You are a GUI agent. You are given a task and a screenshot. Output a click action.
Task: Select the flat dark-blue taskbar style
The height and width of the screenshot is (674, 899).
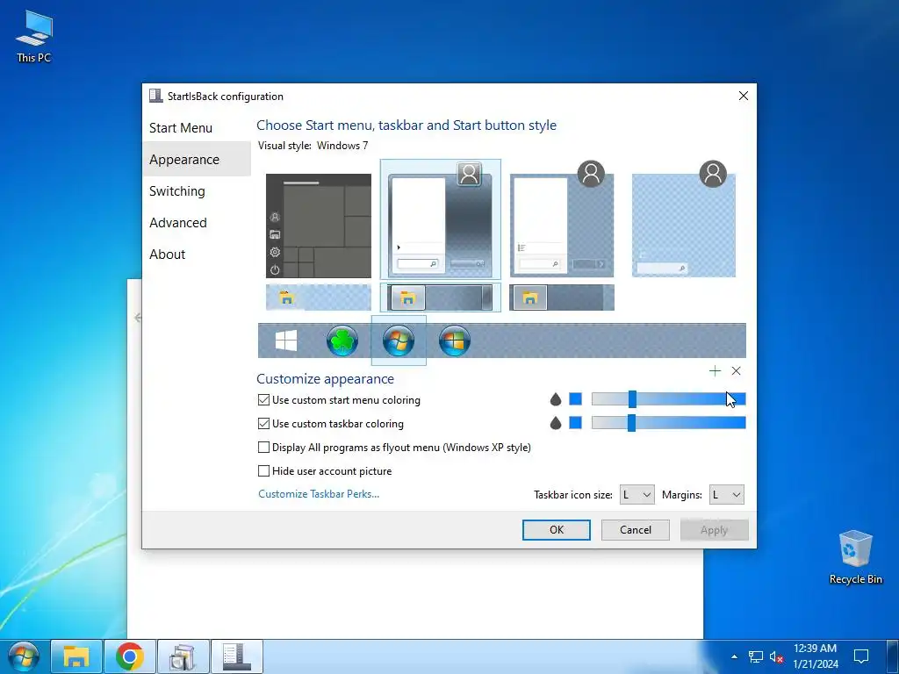pyautogui.click(x=562, y=298)
